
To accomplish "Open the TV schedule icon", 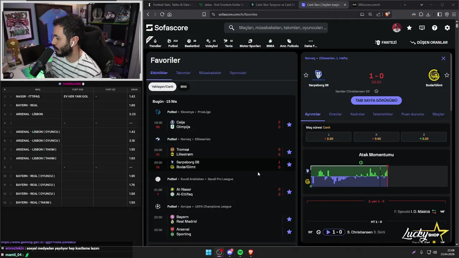I will pyautogui.click(x=422, y=28).
